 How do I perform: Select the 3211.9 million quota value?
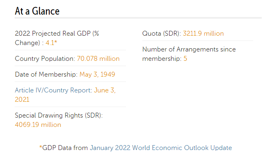203,33
